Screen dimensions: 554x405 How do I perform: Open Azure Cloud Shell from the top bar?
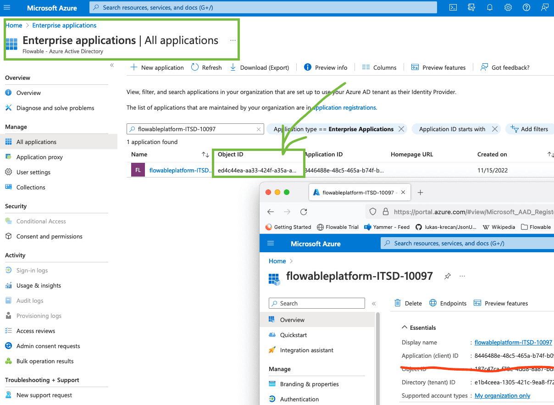(453, 7)
